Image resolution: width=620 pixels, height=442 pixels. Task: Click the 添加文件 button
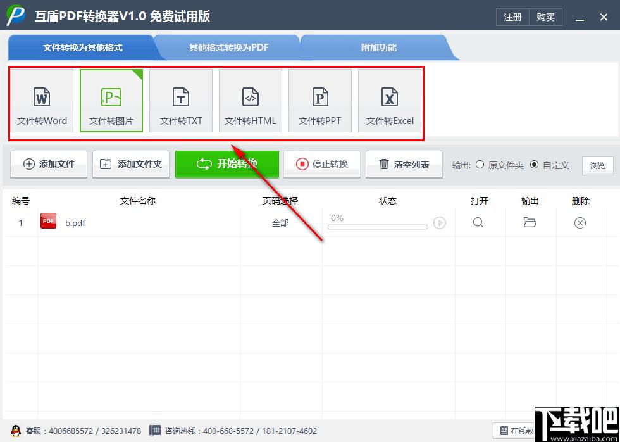coord(49,164)
